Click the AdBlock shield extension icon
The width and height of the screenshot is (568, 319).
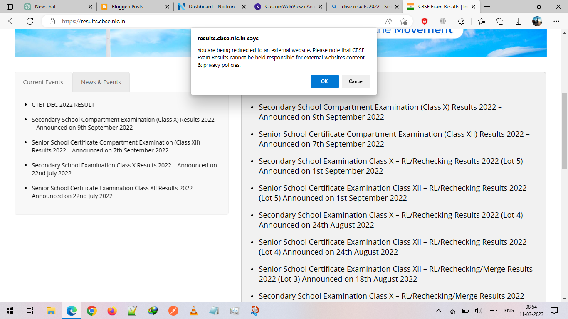click(x=424, y=21)
